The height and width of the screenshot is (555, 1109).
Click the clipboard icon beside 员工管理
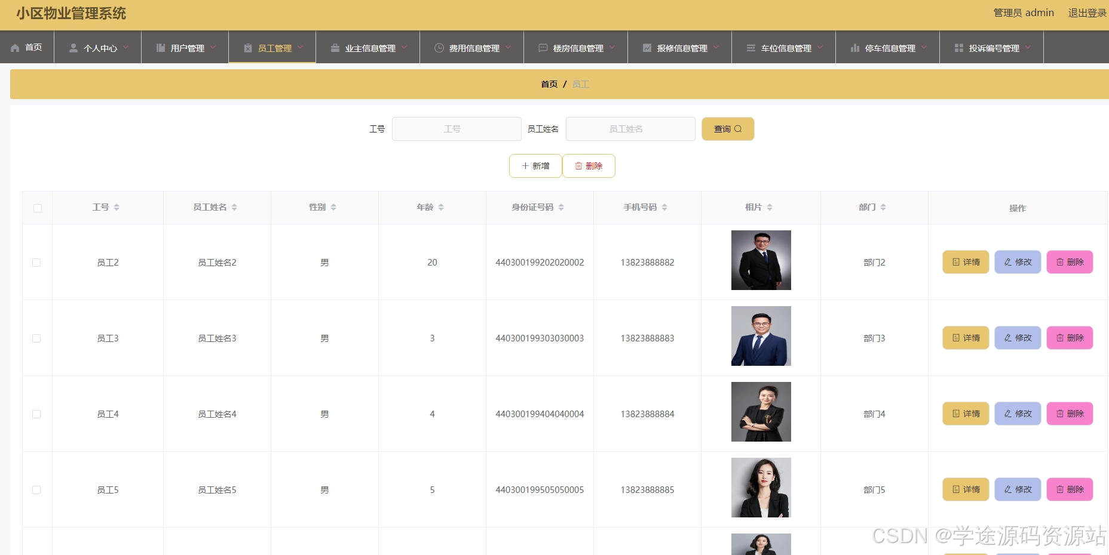(248, 48)
